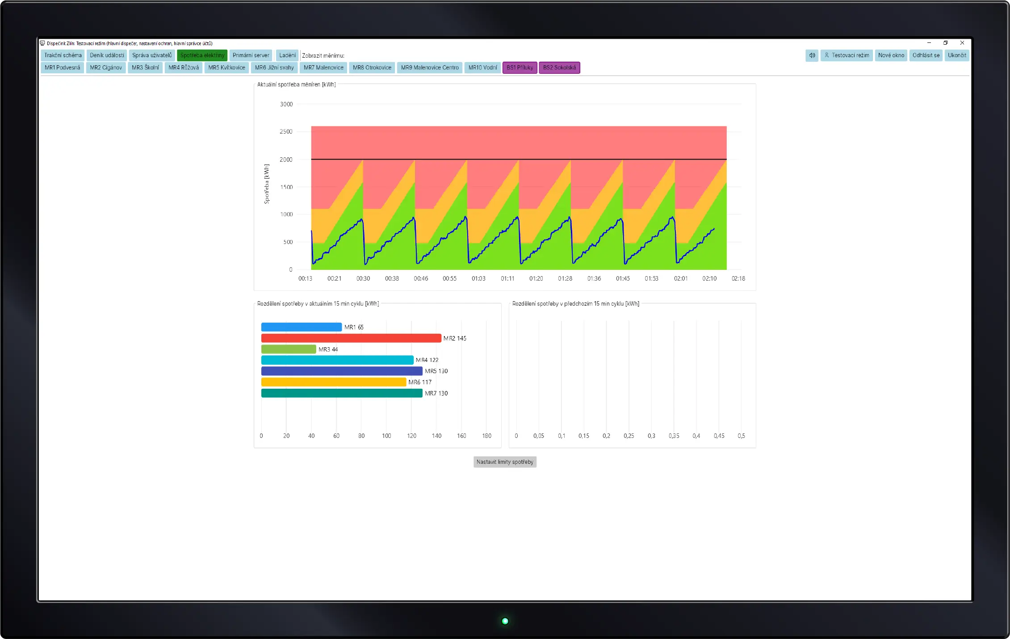Show substation MR5 Kvítkovice
The height and width of the screenshot is (639, 1010).
click(x=227, y=67)
